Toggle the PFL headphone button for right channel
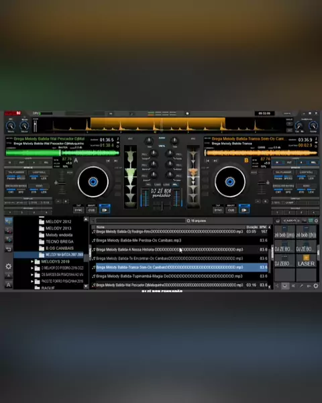The height and width of the screenshot is (403, 322). point(175,185)
